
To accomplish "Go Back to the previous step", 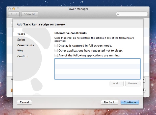I will click(110, 102).
